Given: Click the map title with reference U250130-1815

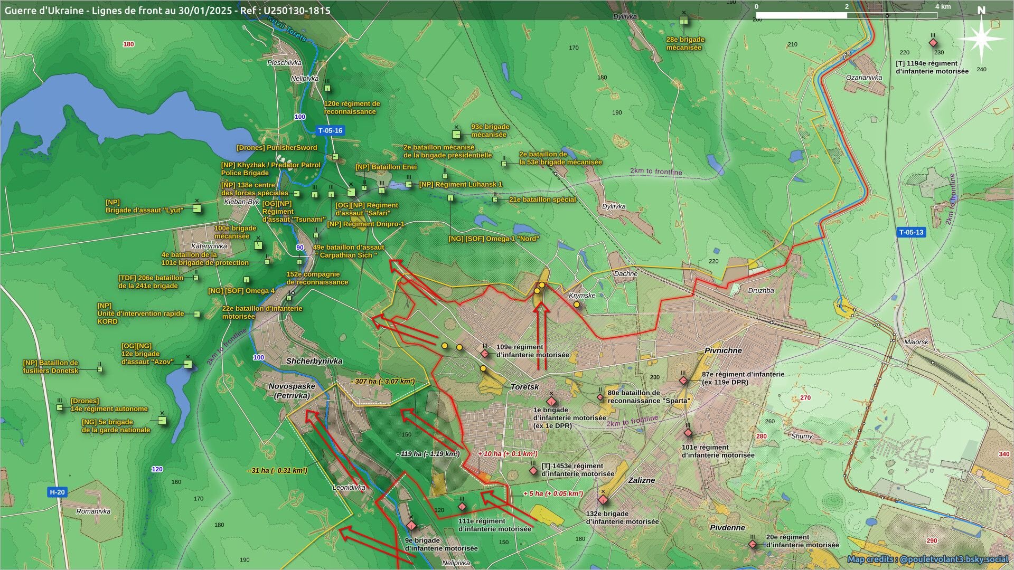Looking at the screenshot, I should (x=167, y=10).
